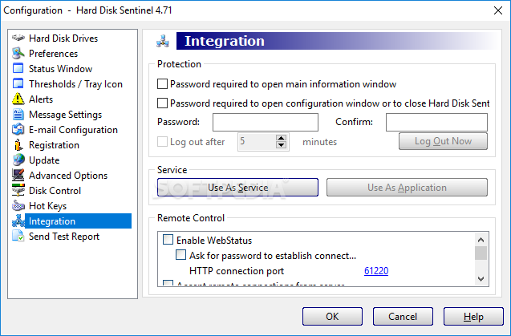The width and height of the screenshot is (511, 336).
Task: Open the Alerts settings page
Action: pyautogui.click(x=41, y=99)
